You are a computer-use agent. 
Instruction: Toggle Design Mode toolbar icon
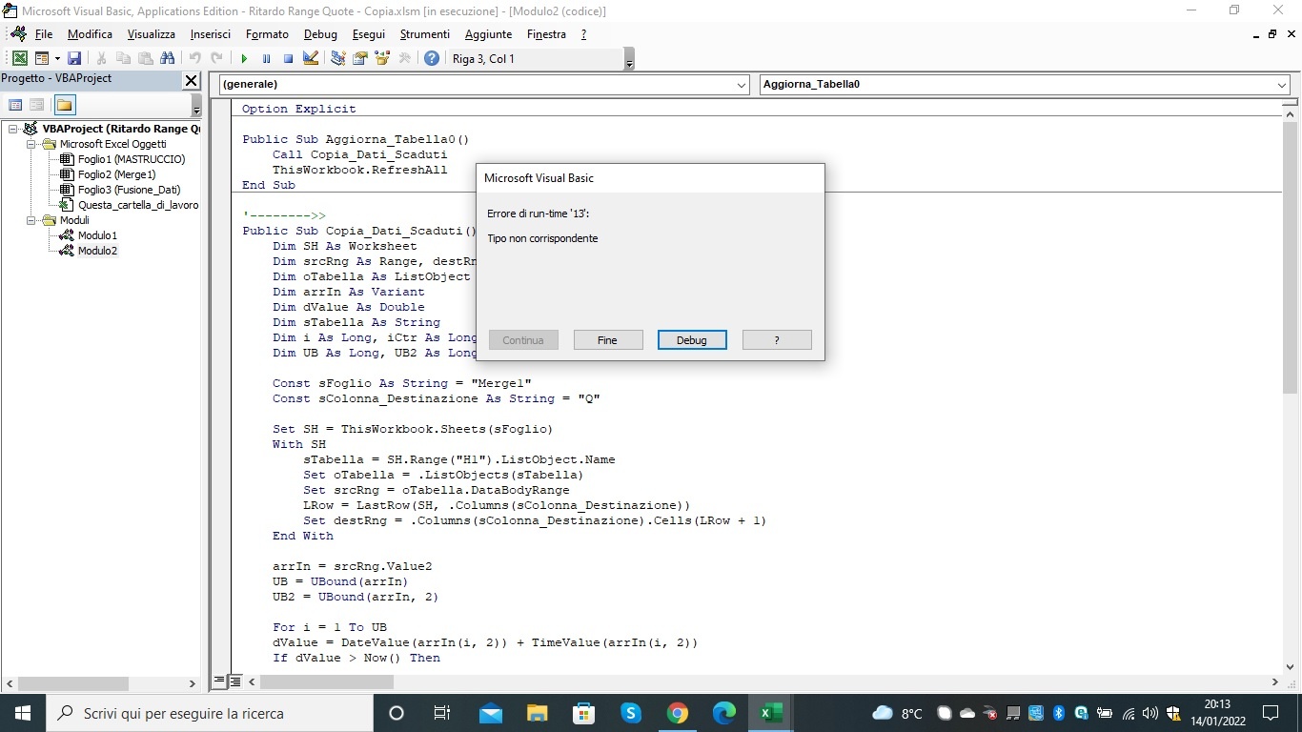(x=311, y=59)
